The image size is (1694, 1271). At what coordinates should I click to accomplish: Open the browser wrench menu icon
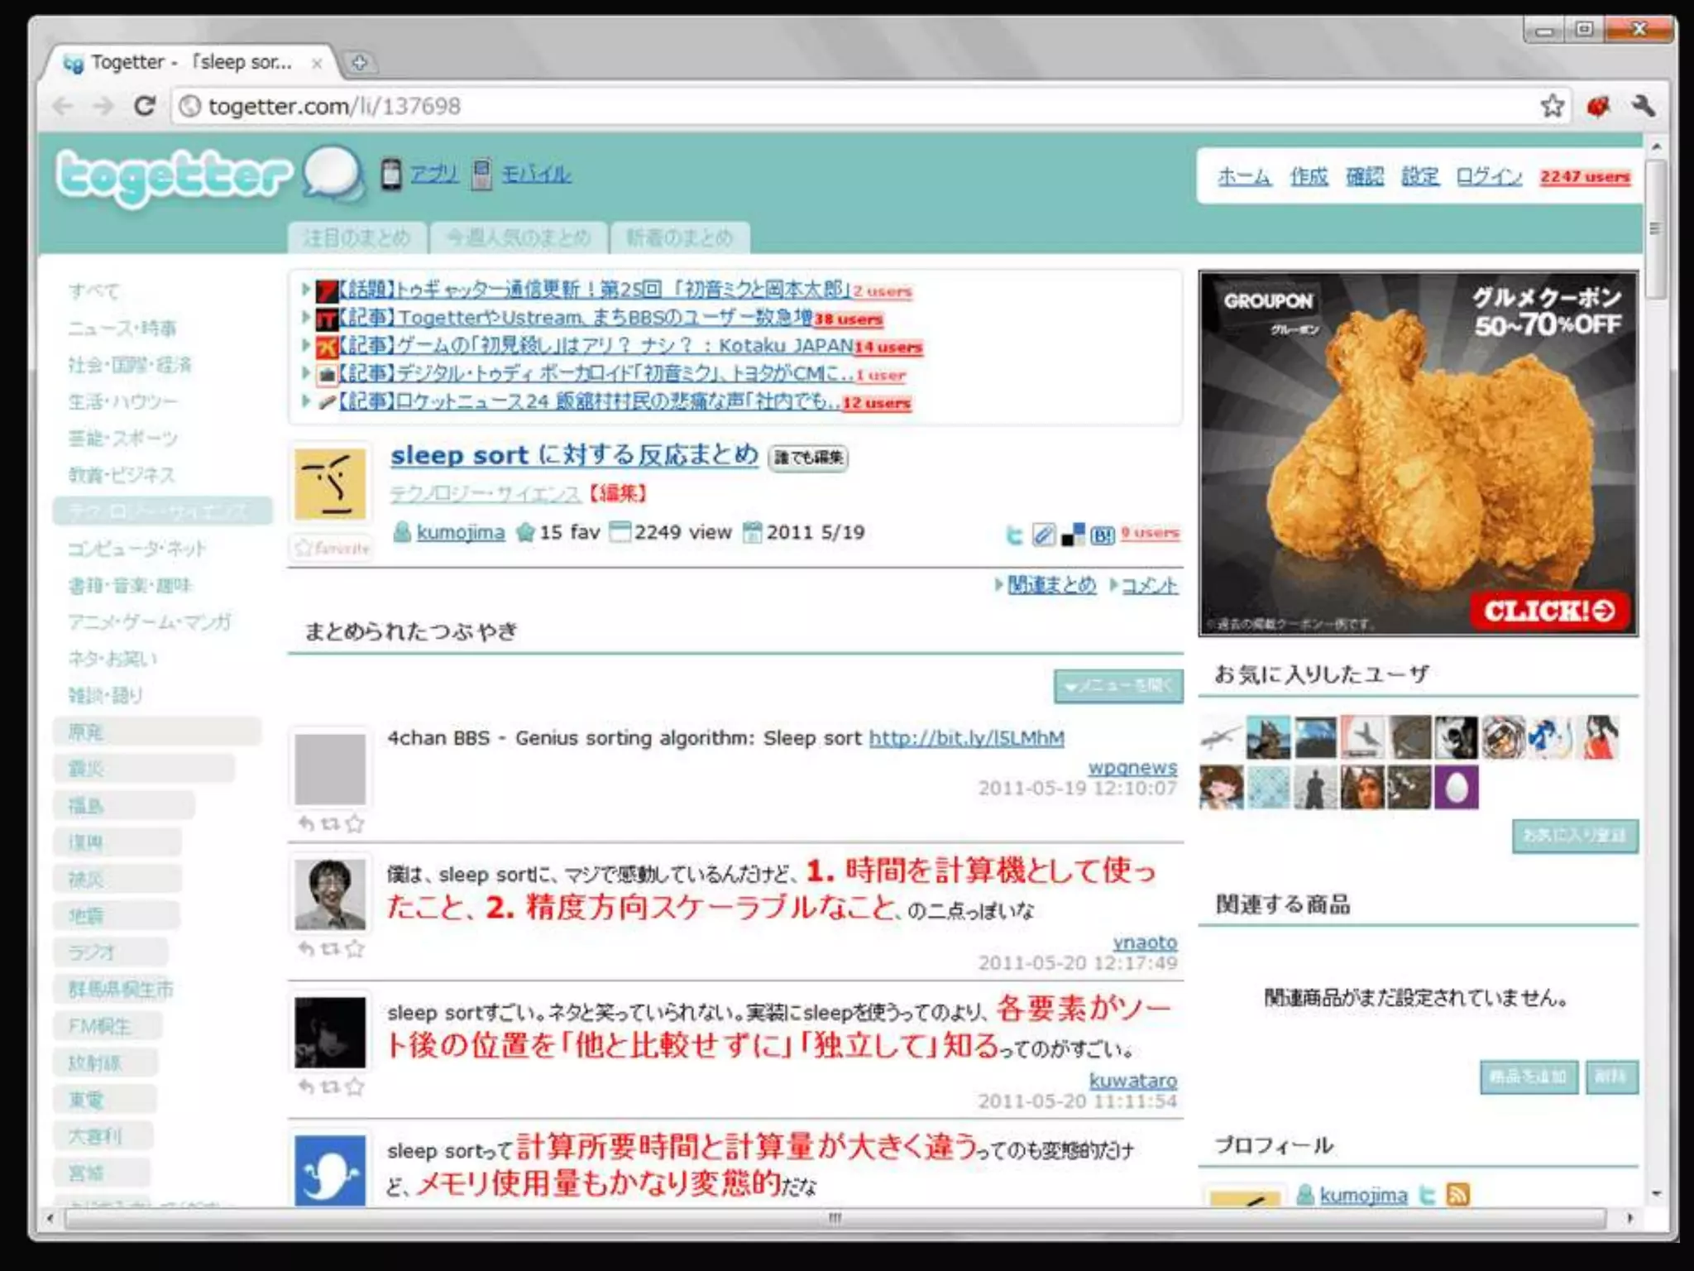click(1643, 106)
